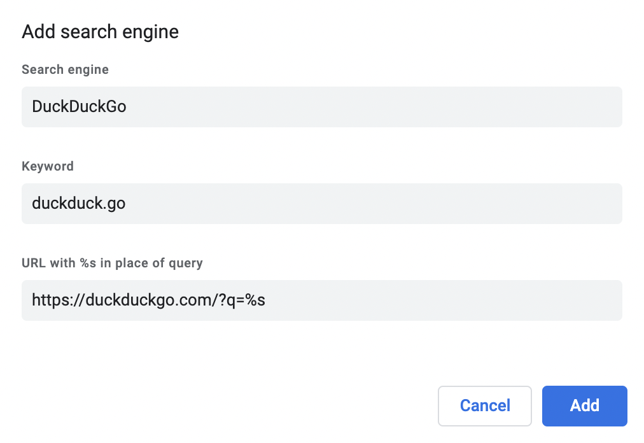
Task: Click the Keyword input field
Action: pyautogui.click(x=322, y=203)
